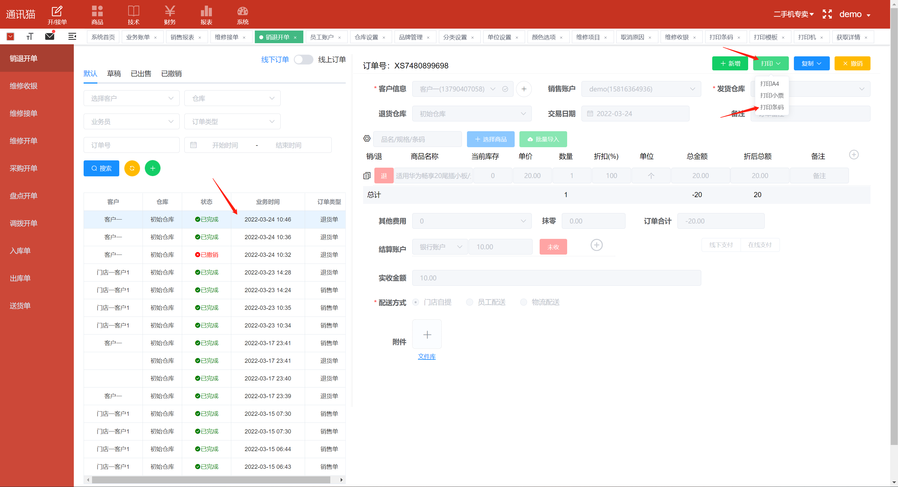Choose 打印A4 from print menu
The height and width of the screenshot is (487, 898).
pyautogui.click(x=769, y=84)
